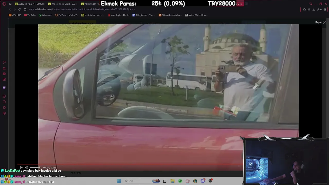Open the Thingiverse bookmark

pyautogui.click(x=143, y=15)
